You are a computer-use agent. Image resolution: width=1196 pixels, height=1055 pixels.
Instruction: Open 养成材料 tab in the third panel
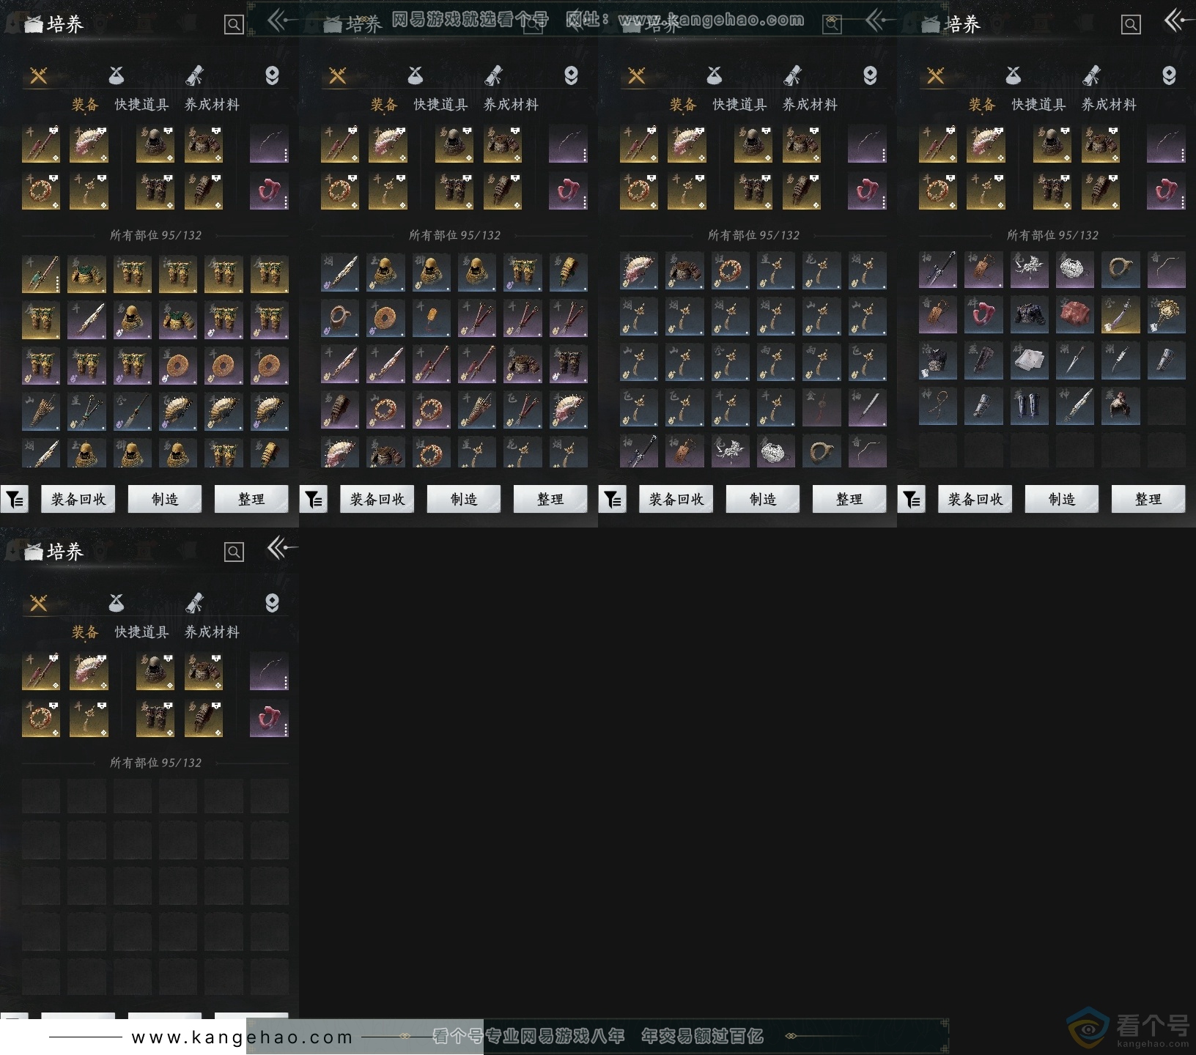[x=810, y=105]
